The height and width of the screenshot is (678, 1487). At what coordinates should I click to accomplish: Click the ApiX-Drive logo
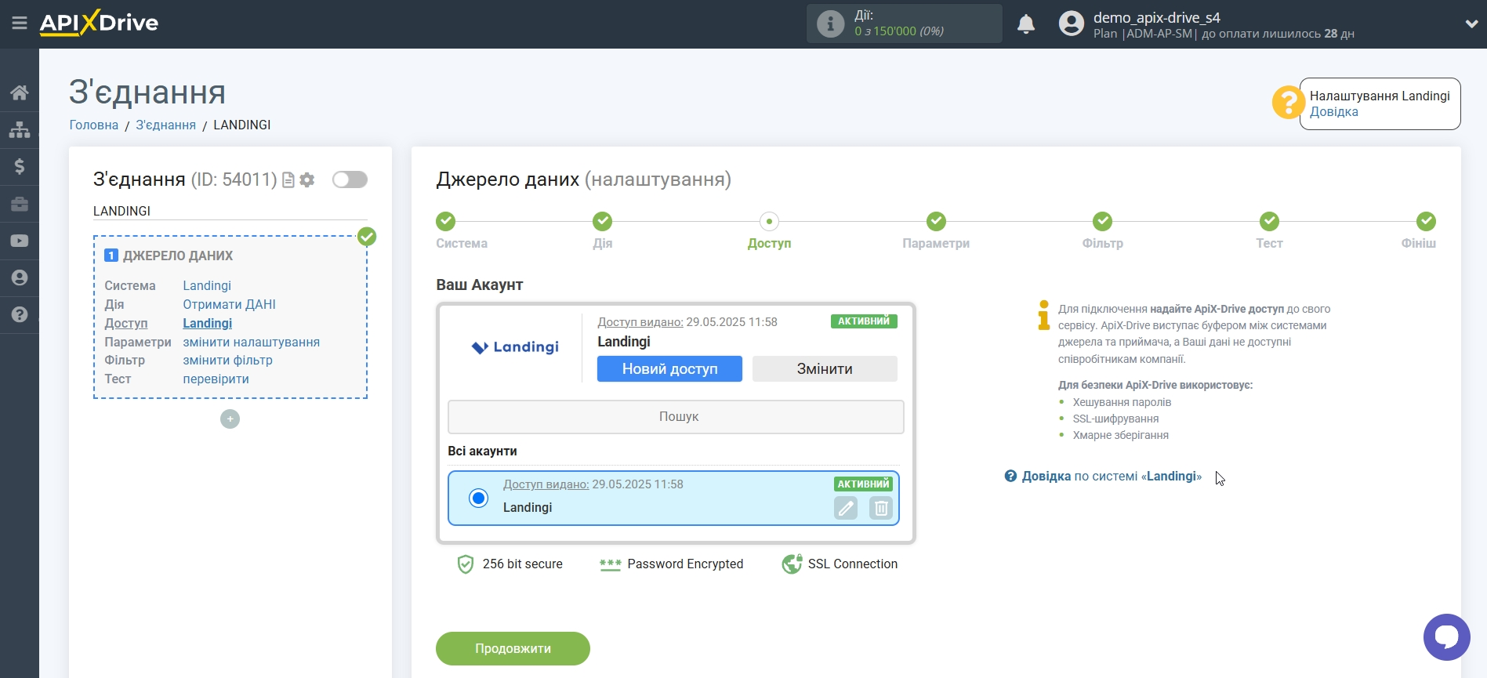(x=99, y=23)
